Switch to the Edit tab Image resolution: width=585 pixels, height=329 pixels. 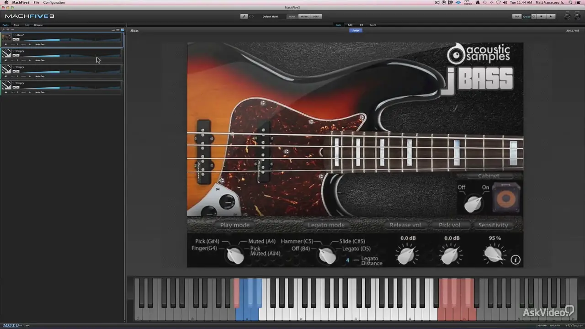tap(350, 25)
